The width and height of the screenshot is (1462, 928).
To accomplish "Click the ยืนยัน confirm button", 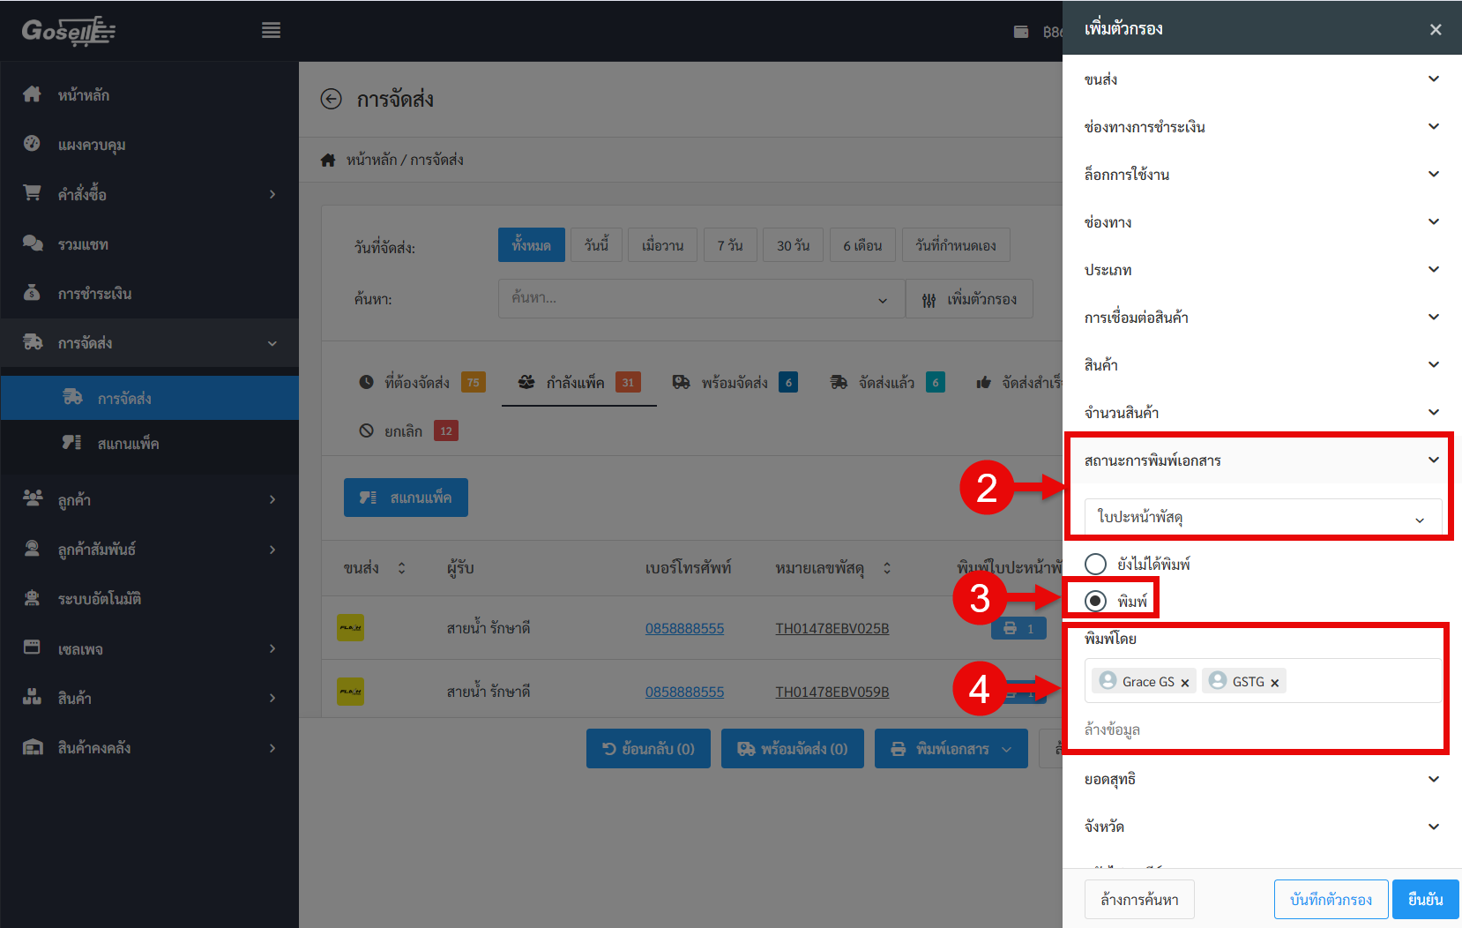I will point(1425,899).
